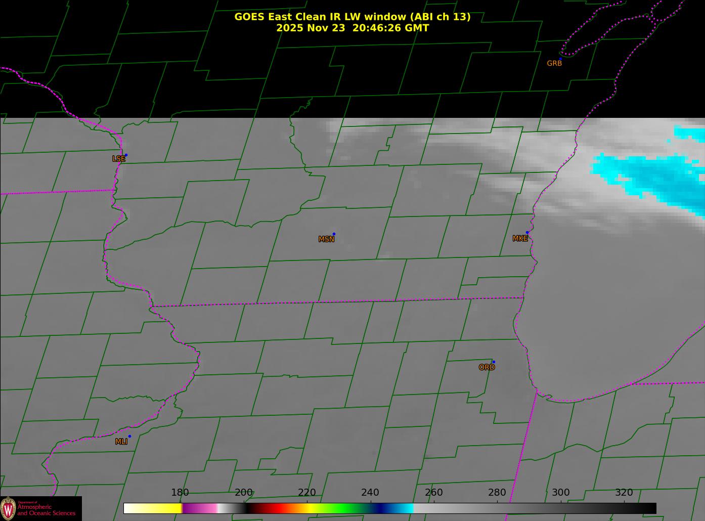Click the 180 tick label on colorbar

pyautogui.click(x=180, y=493)
